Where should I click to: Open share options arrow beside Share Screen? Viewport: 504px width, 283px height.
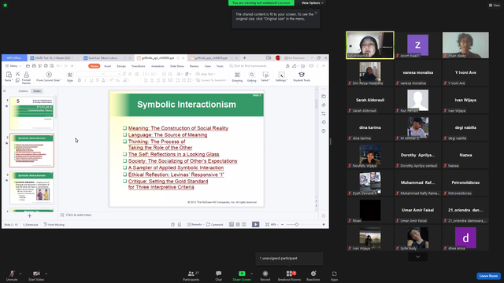[251, 274]
